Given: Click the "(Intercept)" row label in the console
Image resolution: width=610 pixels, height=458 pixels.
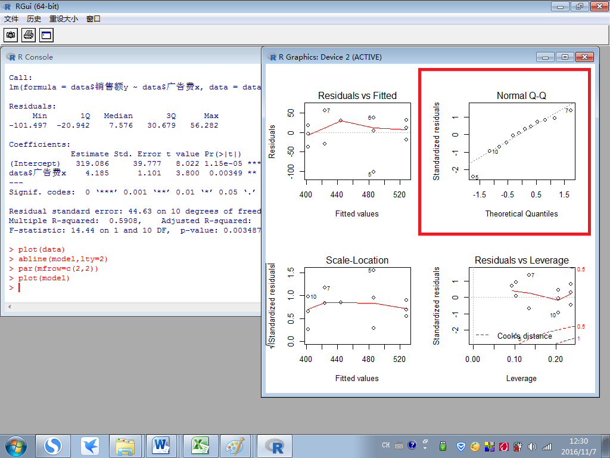Looking at the screenshot, I should point(35,163).
